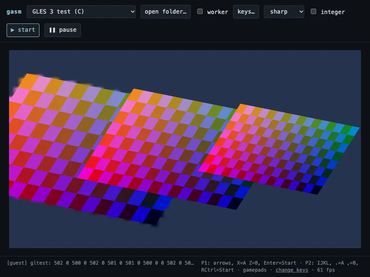This screenshot has width=370, height=277.
Task: Click the start button
Action: (x=23, y=30)
